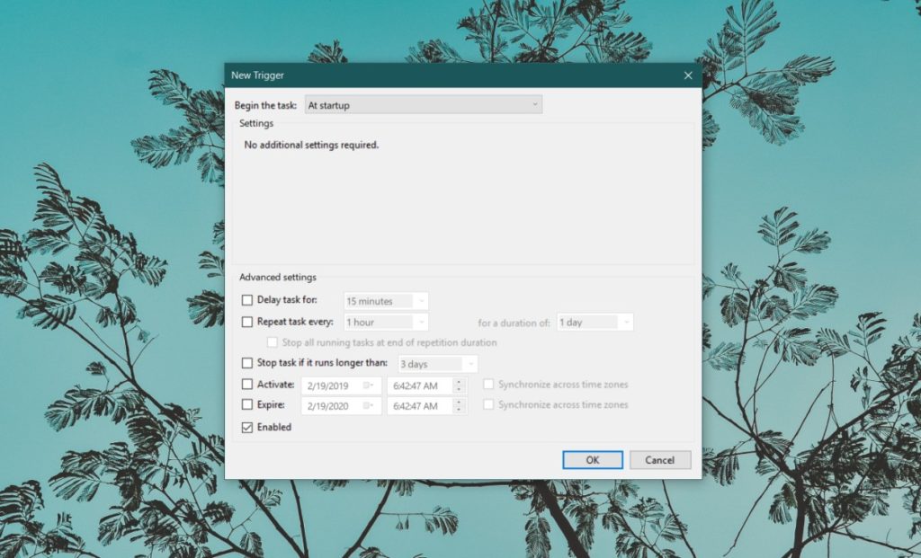Open the Begin the task dropdown
921x558 pixels.
(535, 104)
